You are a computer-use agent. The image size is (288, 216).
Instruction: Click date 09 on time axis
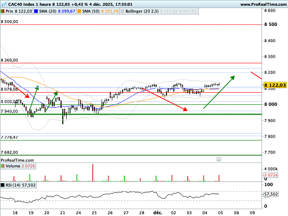pos(252,213)
